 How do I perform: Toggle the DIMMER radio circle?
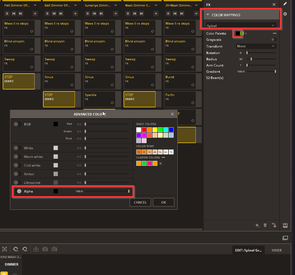tap(2, 264)
